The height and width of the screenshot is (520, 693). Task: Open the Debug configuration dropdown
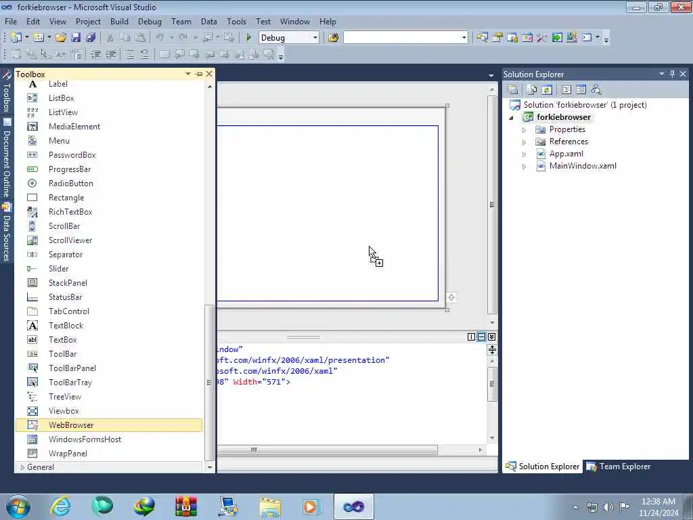pyautogui.click(x=315, y=38)
